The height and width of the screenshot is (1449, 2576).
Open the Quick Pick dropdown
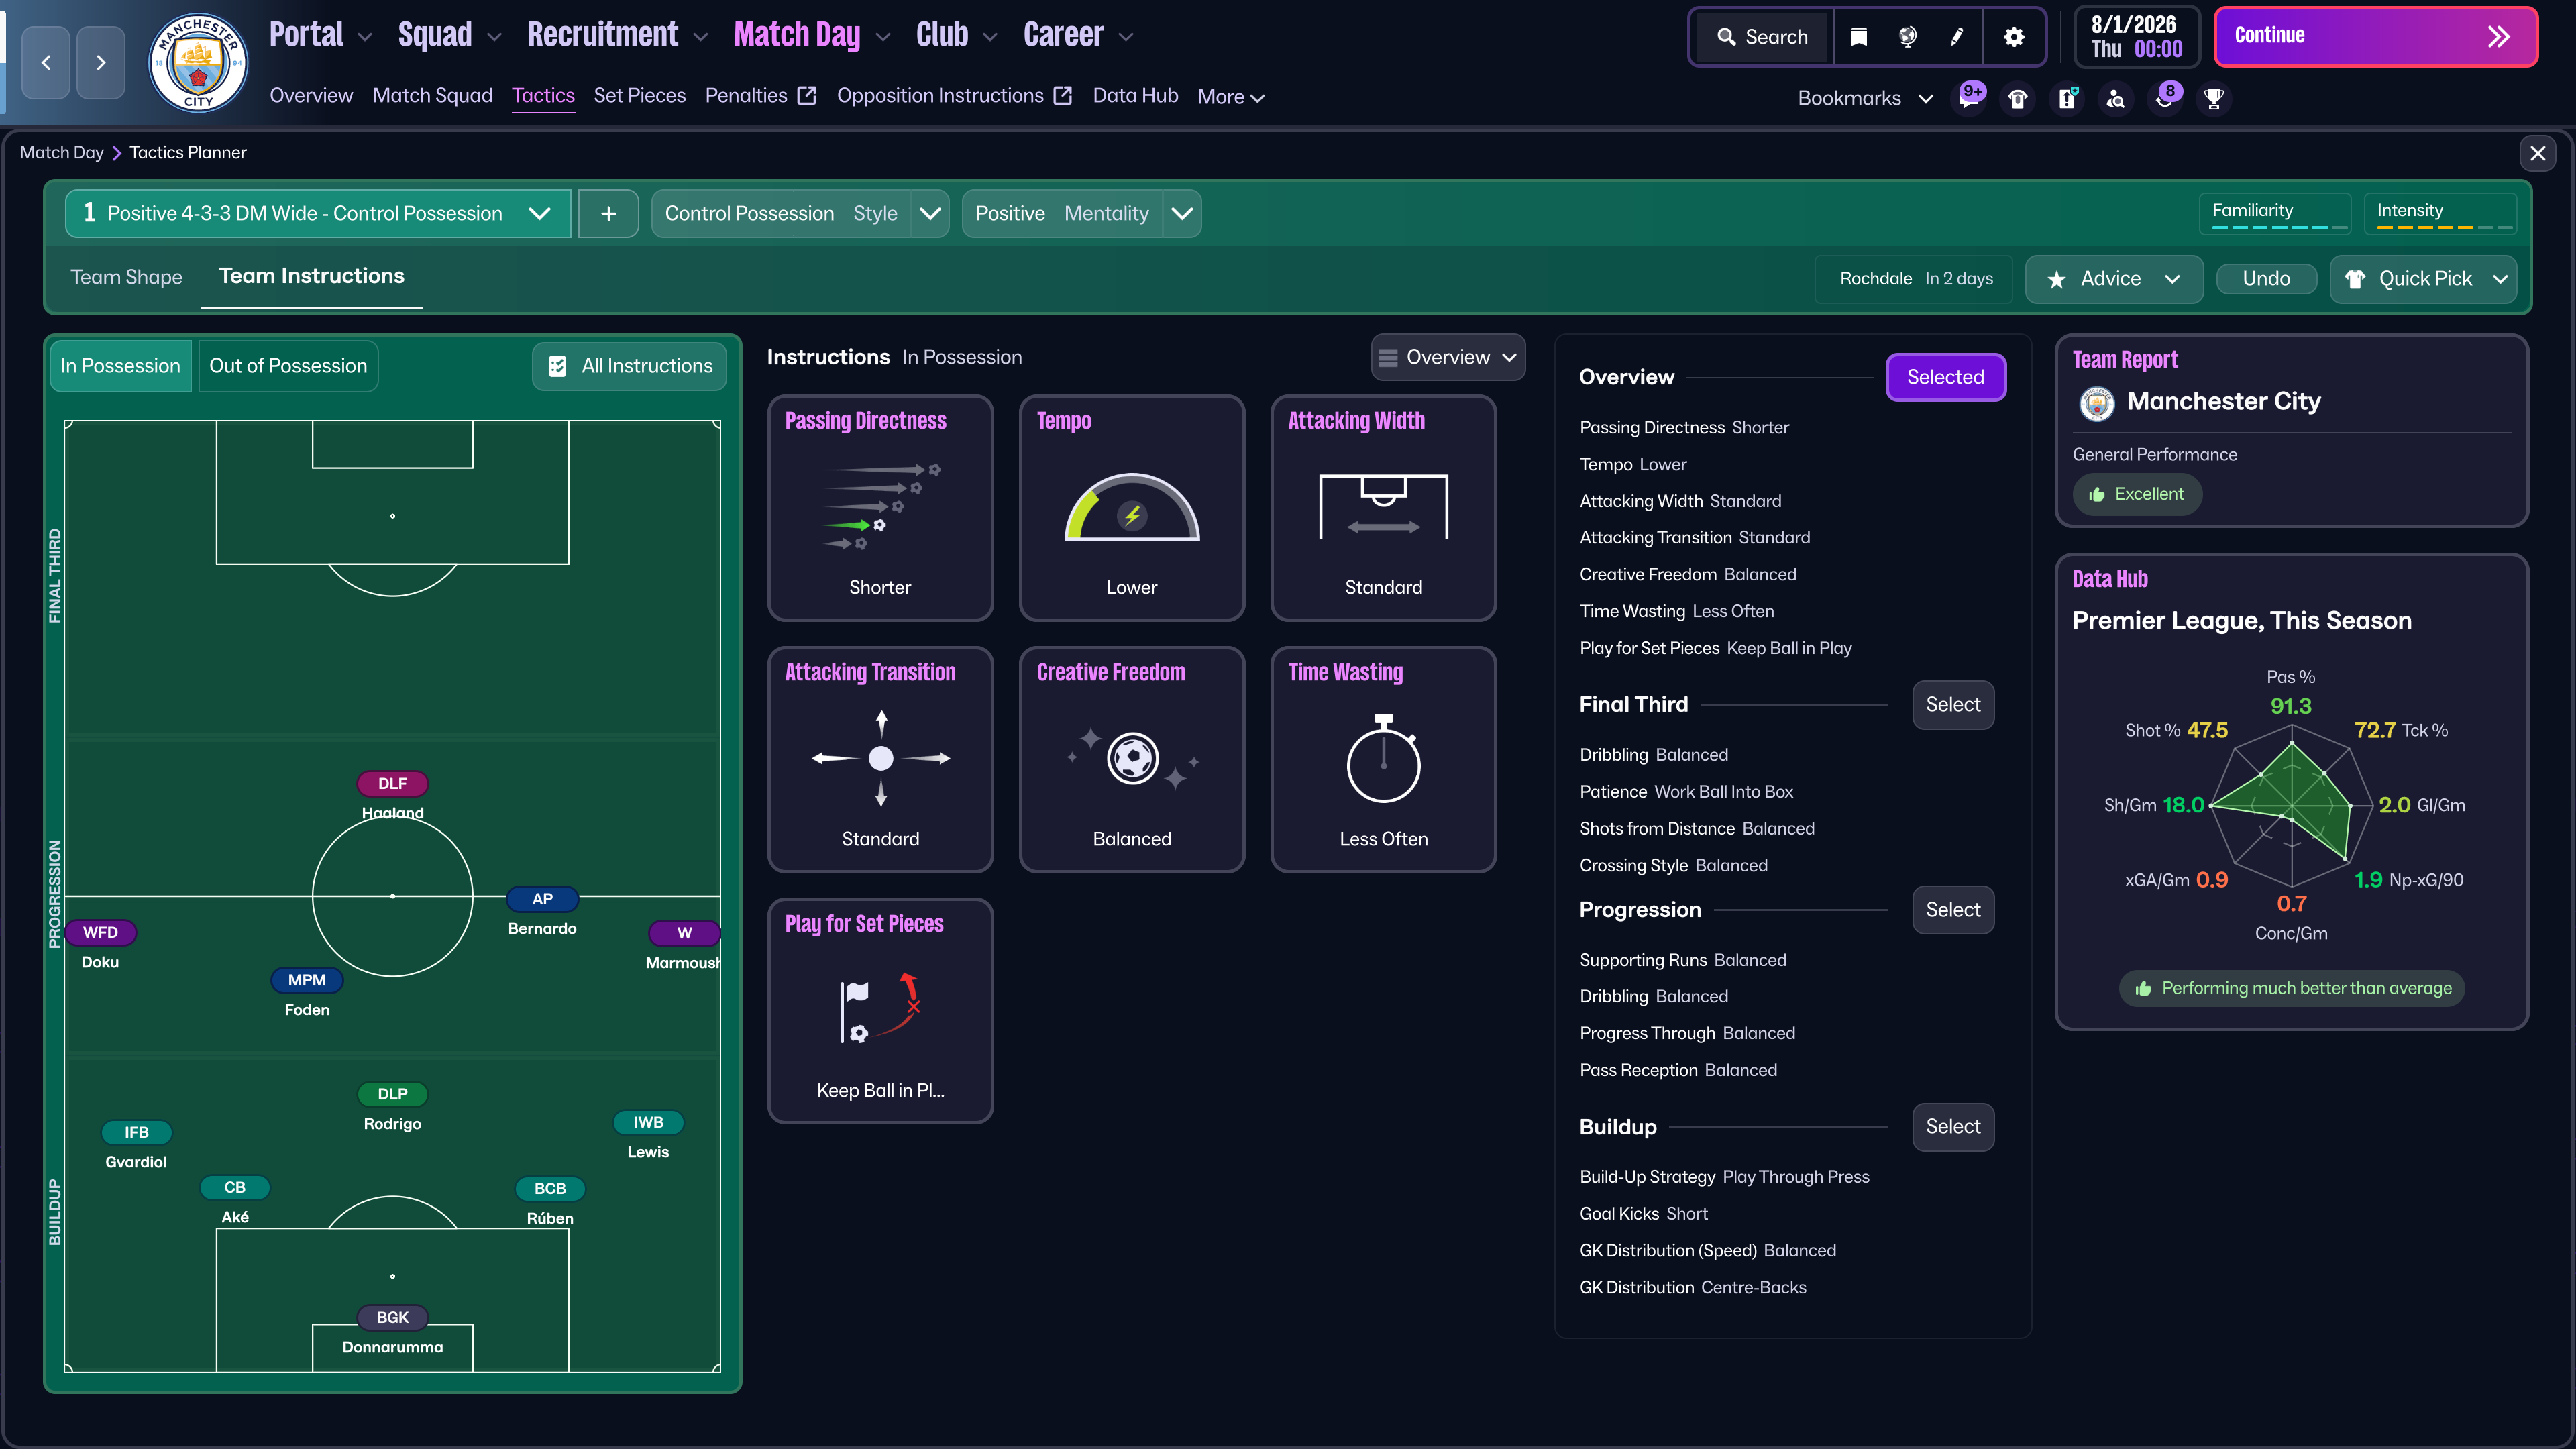pos(2424,279)
